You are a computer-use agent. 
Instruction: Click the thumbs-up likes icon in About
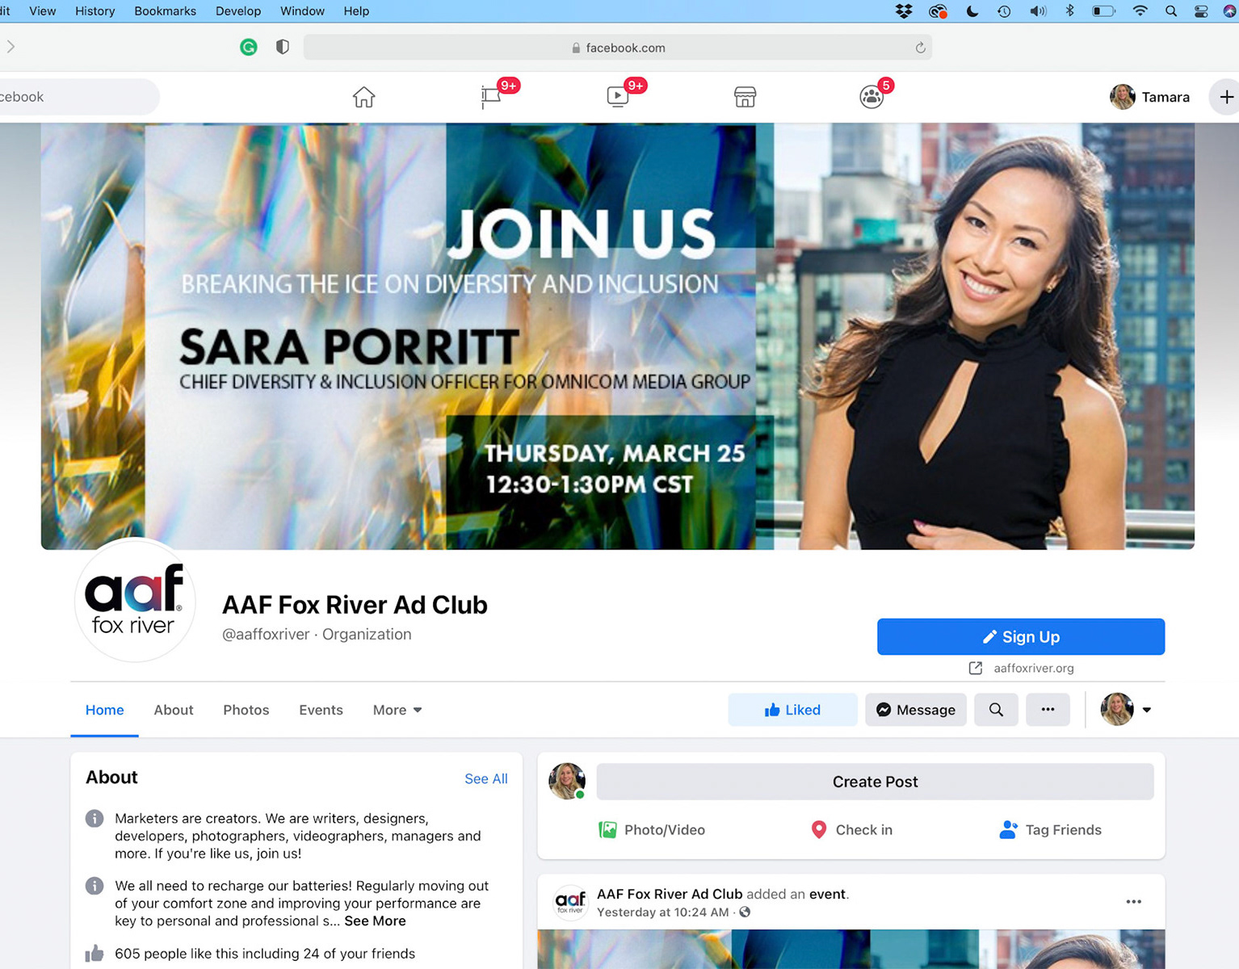pos(94,954)
